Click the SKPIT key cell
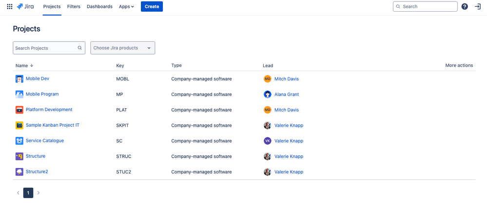 123,126
